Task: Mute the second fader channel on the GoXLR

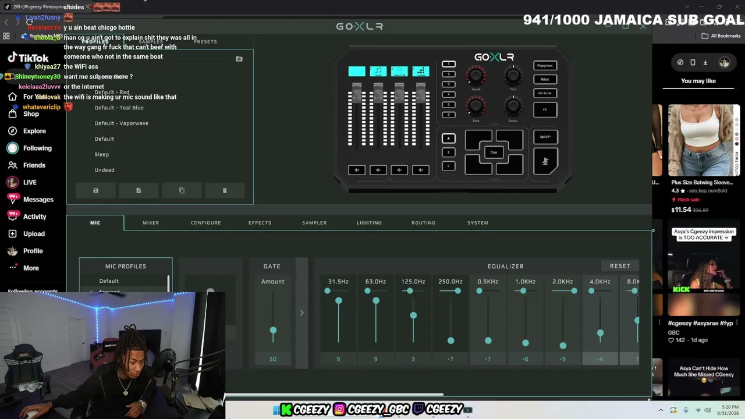Action: click(x=378, y=170)
